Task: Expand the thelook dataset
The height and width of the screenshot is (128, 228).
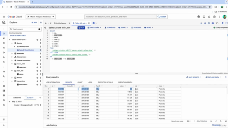Action: 12,78
